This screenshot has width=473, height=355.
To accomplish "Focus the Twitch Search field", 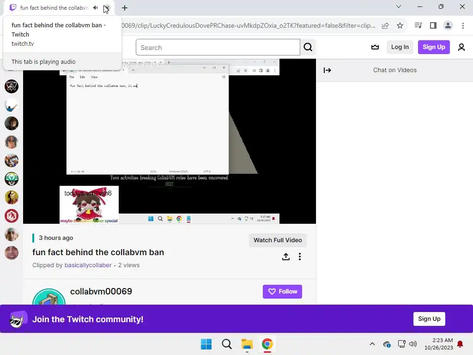I will point(218,48).
